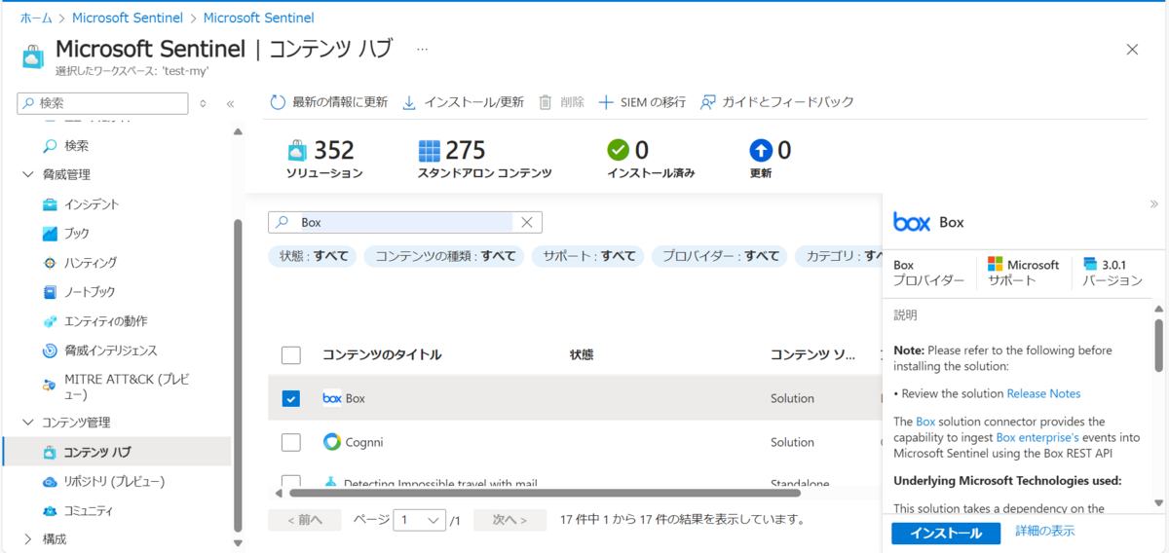1169x553 pixels.
Task: Click the community people icon in sidebar
Action: pyautogui.click(x=50, y=511)
